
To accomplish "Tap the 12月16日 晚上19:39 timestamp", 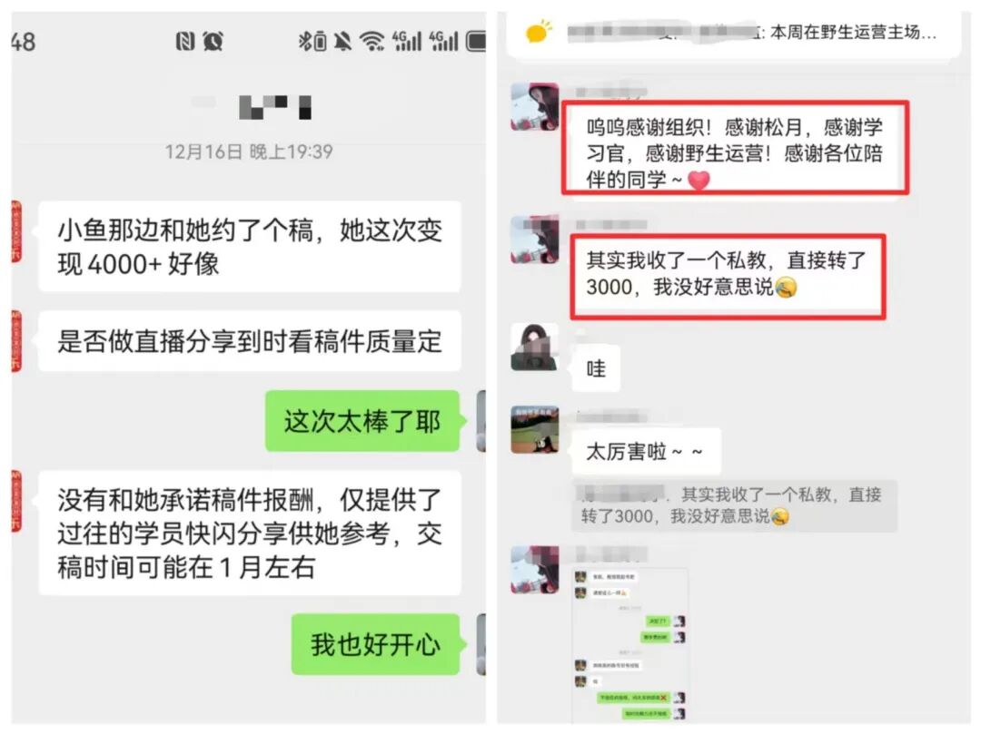I will pyautogui.click(x=249, y=152).
